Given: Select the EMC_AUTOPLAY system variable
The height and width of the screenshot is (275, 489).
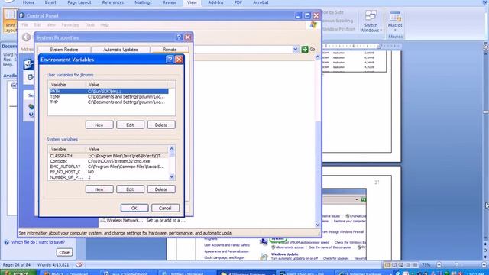Looking at the screenshot, I should pos(108,167).
